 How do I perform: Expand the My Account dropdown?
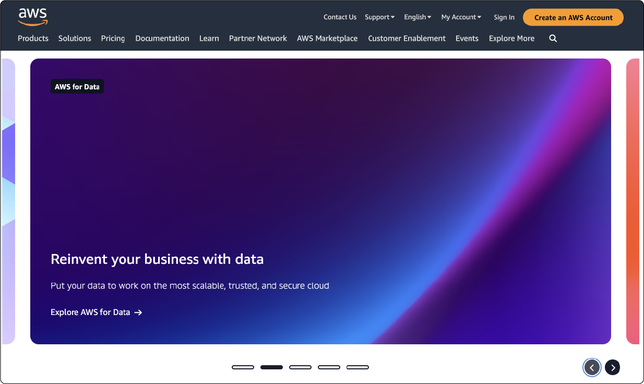(461, 17)
